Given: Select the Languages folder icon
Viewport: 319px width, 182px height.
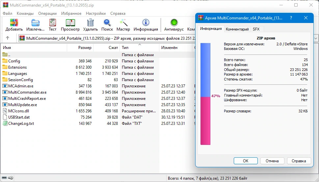Looking at the screenshot, I should coord(5,74).
